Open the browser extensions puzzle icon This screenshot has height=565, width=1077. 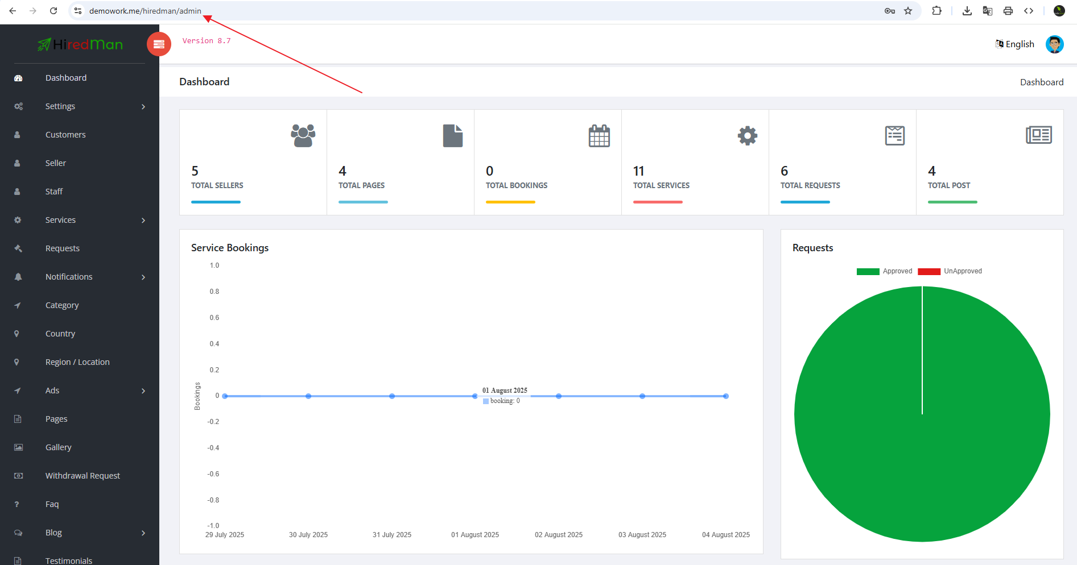pyautogui.click(x=936, y=11)
